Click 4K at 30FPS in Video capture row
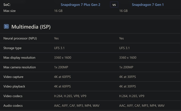The height and width of the screenshot is (111, 181). click(x=127, y=77)
